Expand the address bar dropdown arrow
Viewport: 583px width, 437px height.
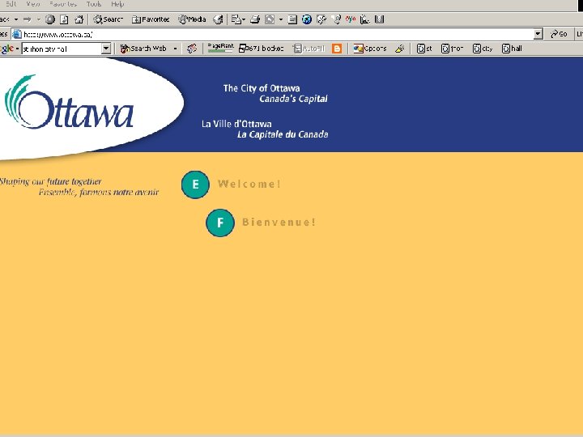[x=538, y=35]
